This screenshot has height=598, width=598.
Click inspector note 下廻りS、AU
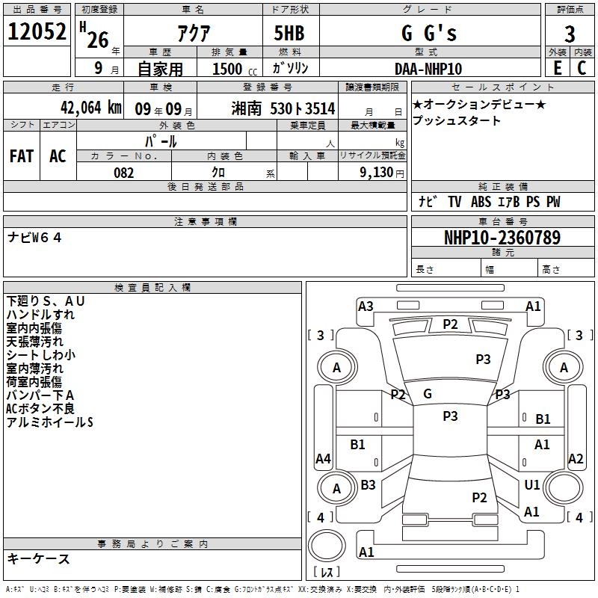click(x=46, y=301)
